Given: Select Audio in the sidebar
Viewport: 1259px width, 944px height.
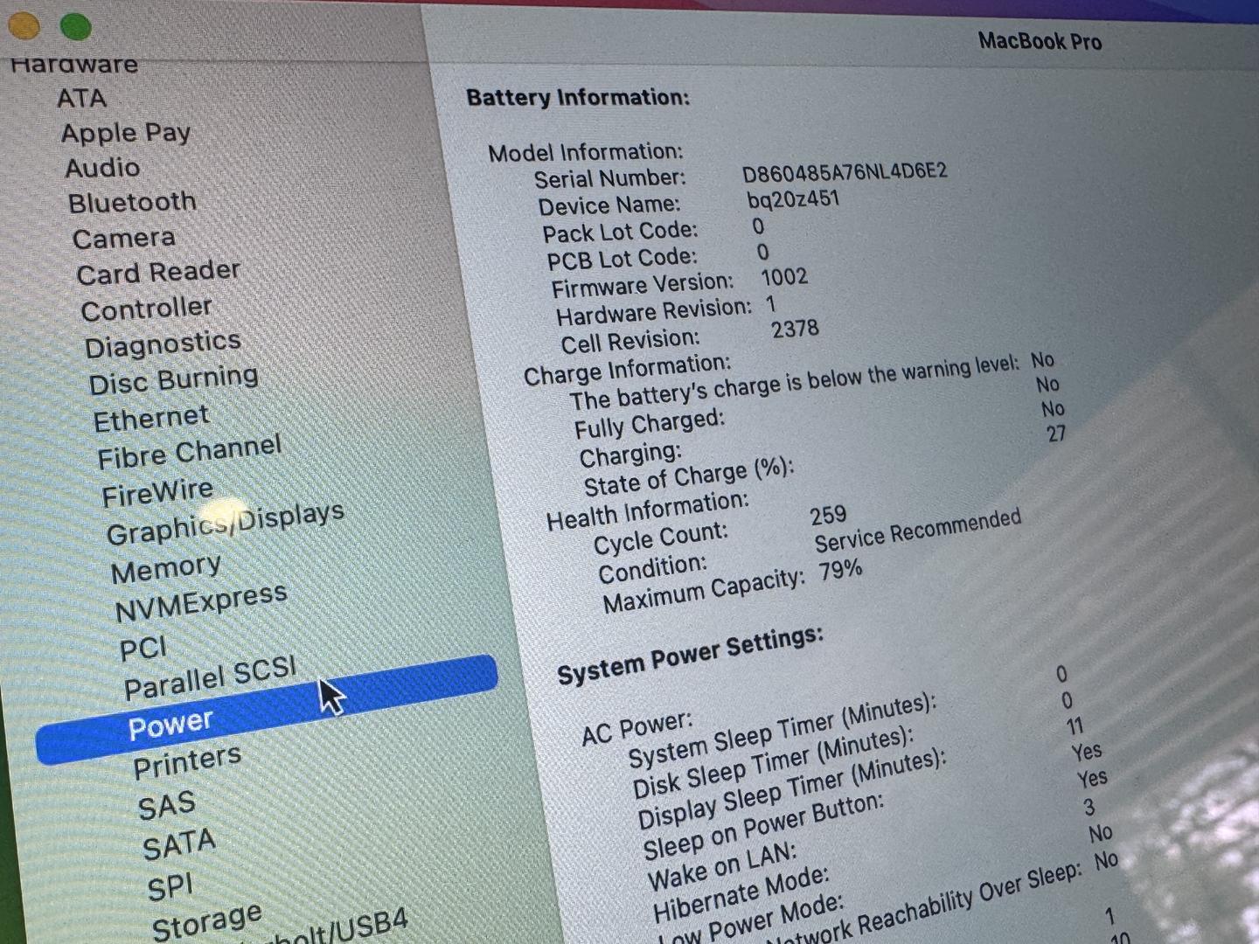Looking at the screenshot, I should click(x=102, y=168).
